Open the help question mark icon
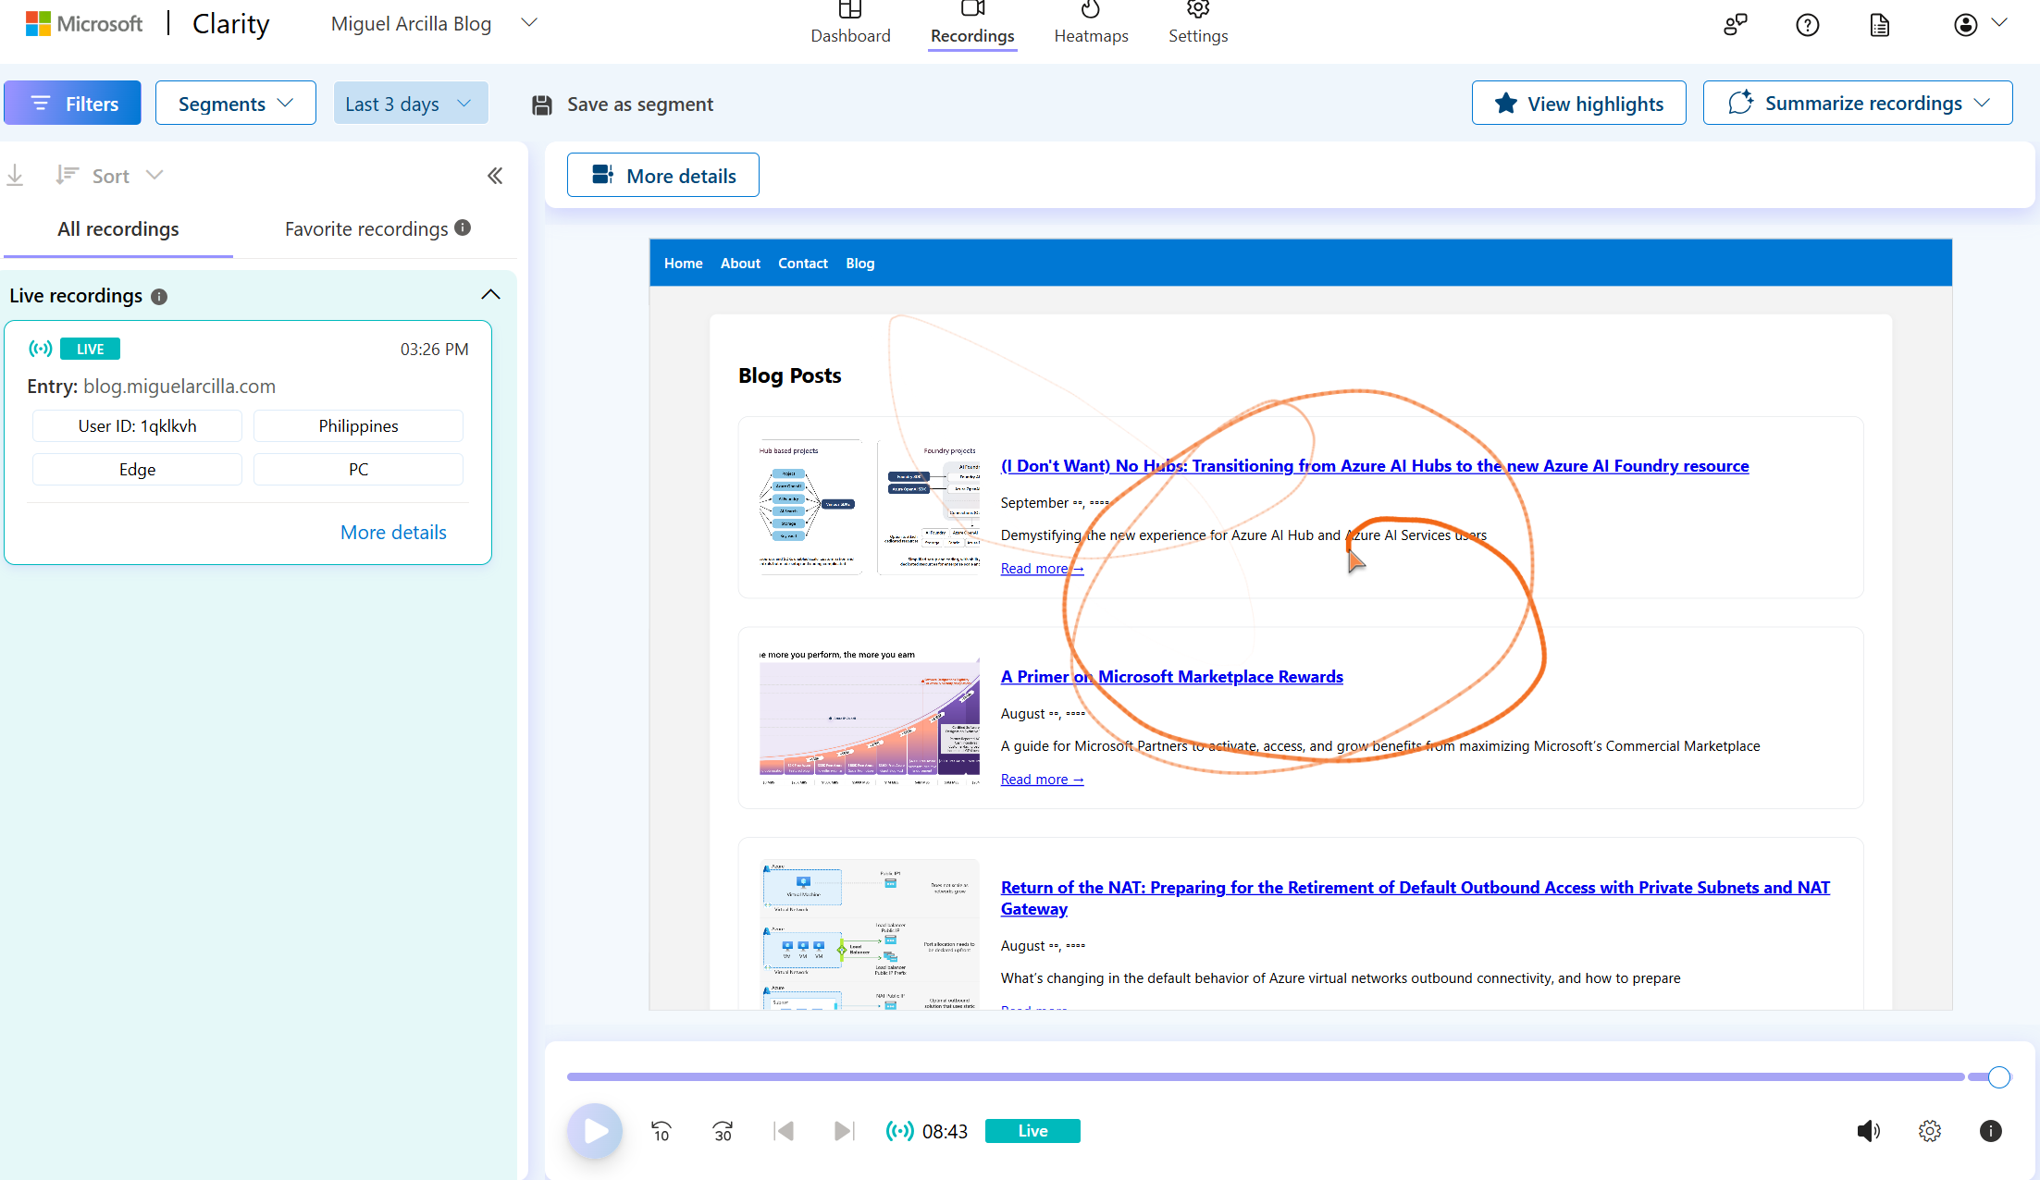The height and width of the screenshot is (1180, 2040). 1807,25
